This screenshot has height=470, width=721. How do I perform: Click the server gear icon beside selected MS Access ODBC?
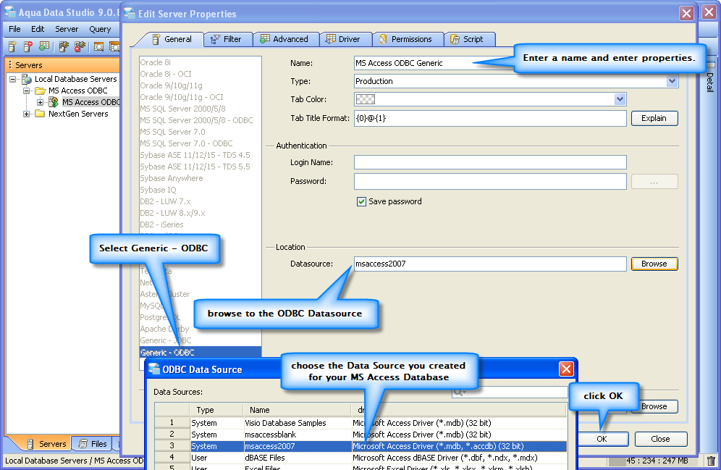click(x=54, y=101)
